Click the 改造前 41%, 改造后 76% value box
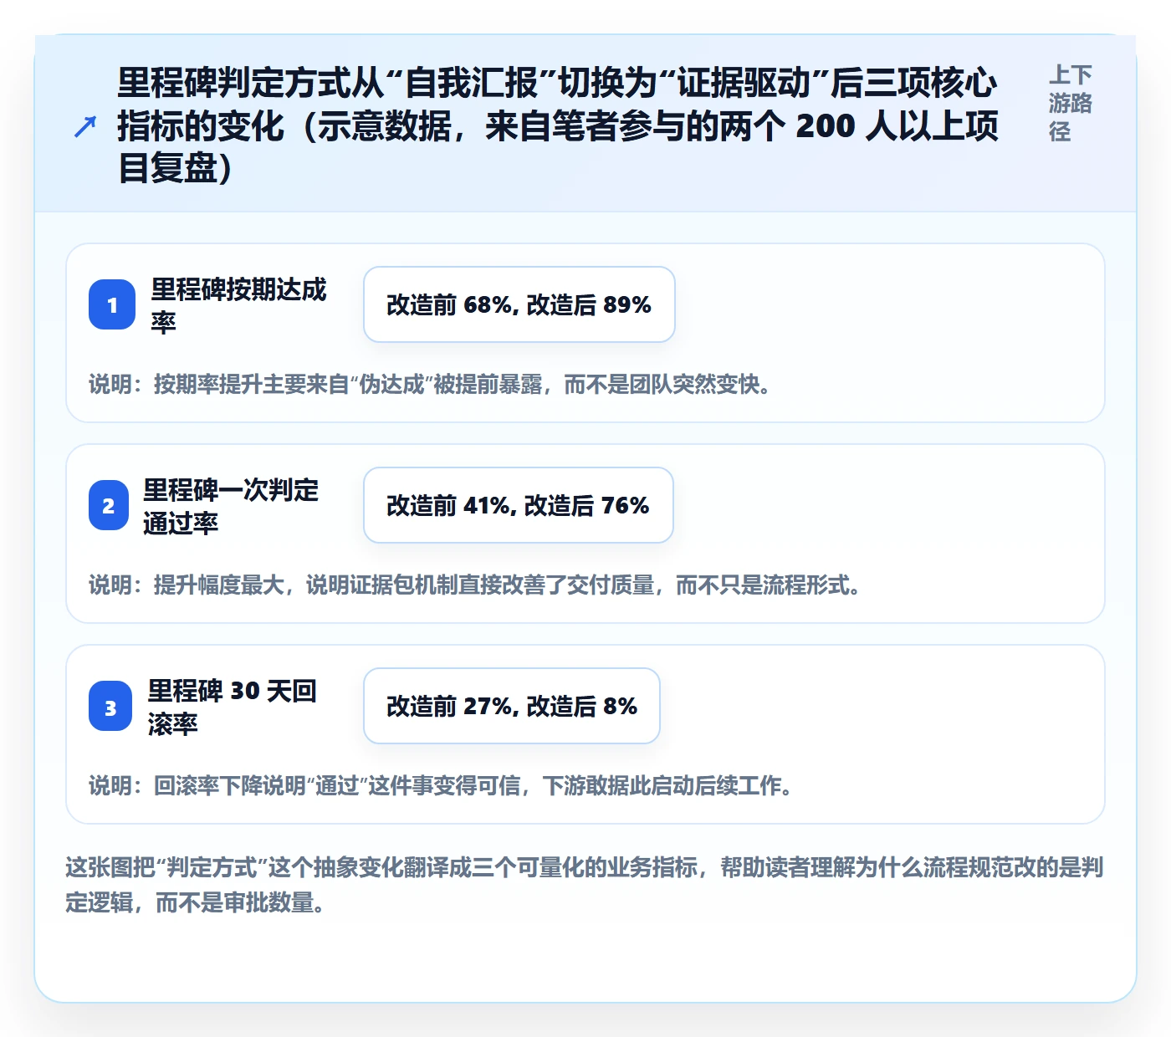This screenshot has width=1171, height=1037. (x=519, y=505)
